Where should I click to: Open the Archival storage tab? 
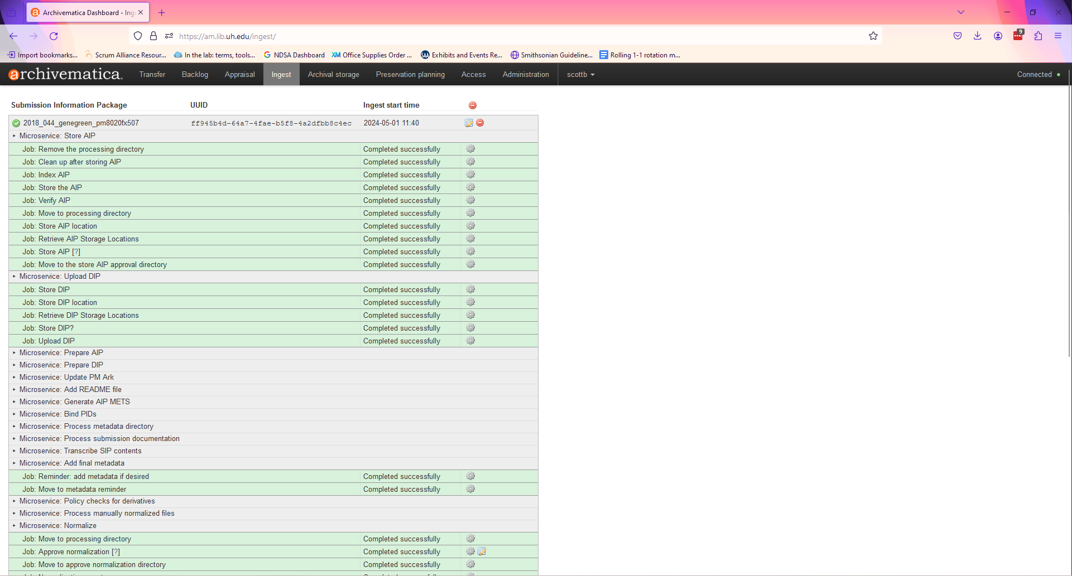pos(334,74)
